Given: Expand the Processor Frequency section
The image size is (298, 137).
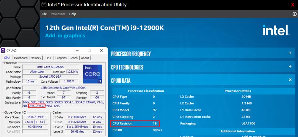Looking at the screenshot, I should (x=290, y=53).
